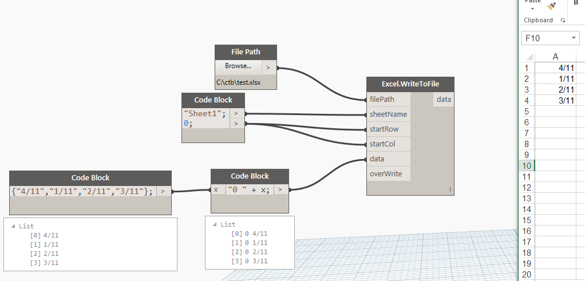Select the C:\ctb\test.xlsx path text
The width and height of the screenshot is (585, 281).
tap(238, 82)
